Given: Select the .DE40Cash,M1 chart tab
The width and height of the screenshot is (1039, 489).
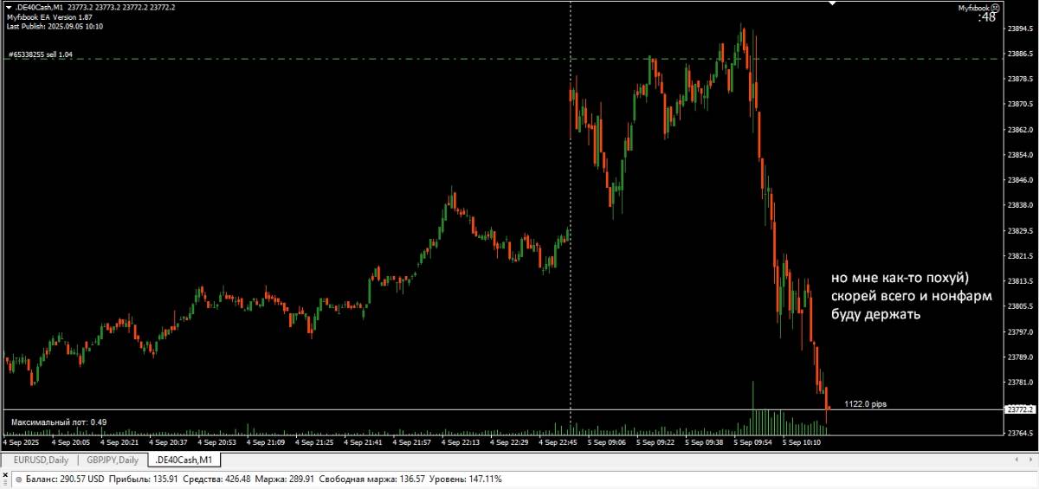Looking at the screenshot, I should coord(184,460).
